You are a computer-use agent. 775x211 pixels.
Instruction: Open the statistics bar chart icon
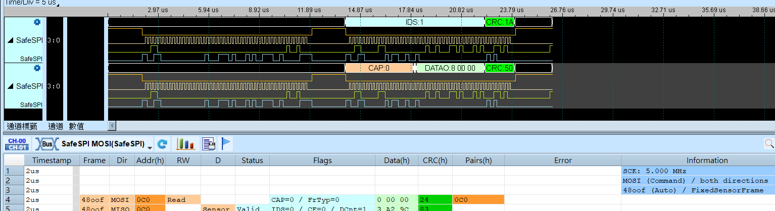pos(185,144)
